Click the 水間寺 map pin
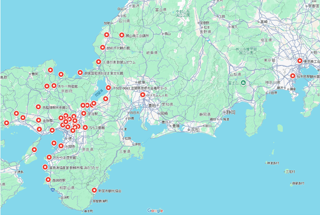Screen dimensions: 320x215 coord(61,146)
